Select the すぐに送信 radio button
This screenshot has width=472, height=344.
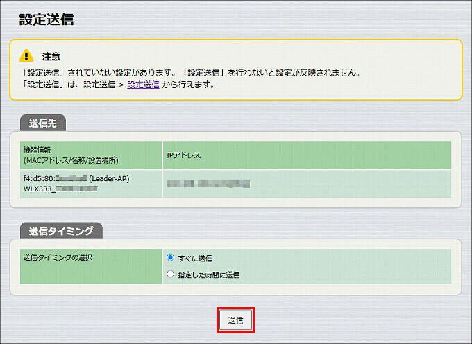pos(170,258)
